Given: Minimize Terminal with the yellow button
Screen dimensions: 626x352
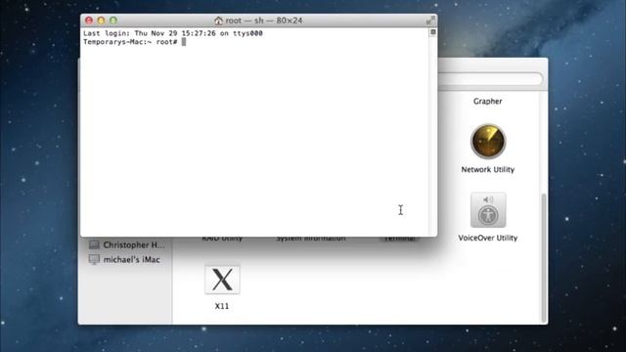Looking at the screenshot, I should (x=101, y=21).
